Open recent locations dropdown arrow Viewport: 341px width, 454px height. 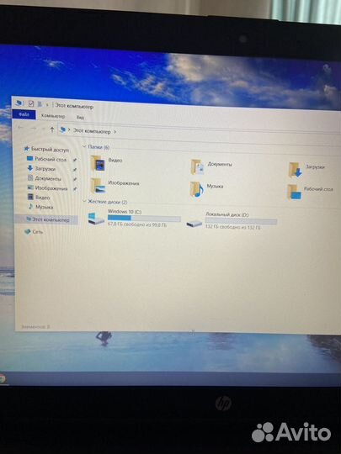coord(44,129)
